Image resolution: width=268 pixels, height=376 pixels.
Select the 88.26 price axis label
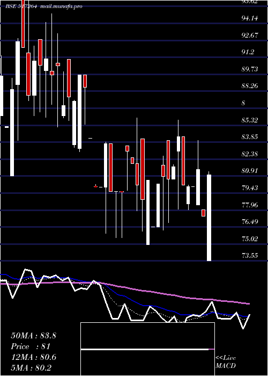[x=250, y=86]
